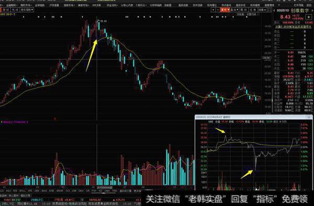The width and height of the screenshot is (314, 206).
Task: Select the ENE indicator tab
Action: (51, 191)
